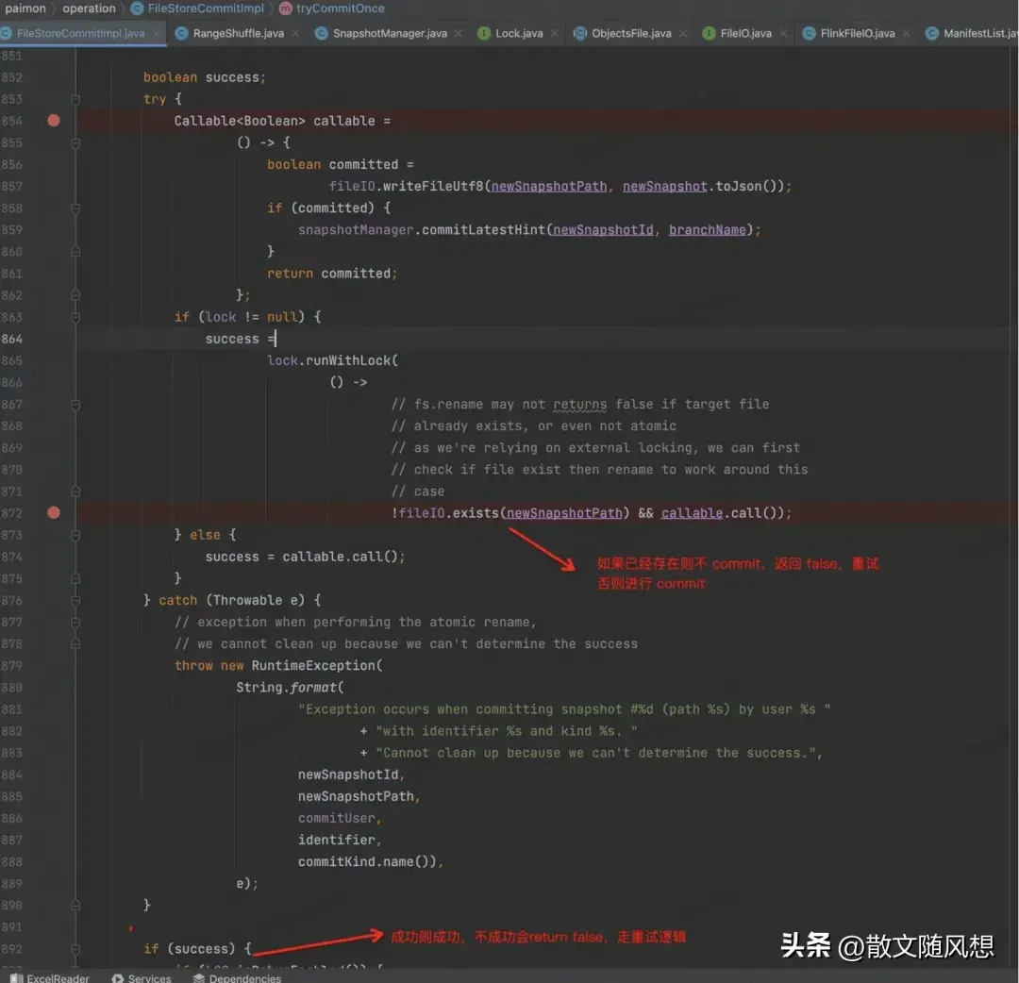Click the SnapshotManager.java class icon

pos(321,33)
